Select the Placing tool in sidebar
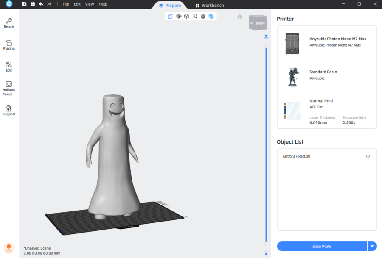The image size is (382, 258). point(9,45)
